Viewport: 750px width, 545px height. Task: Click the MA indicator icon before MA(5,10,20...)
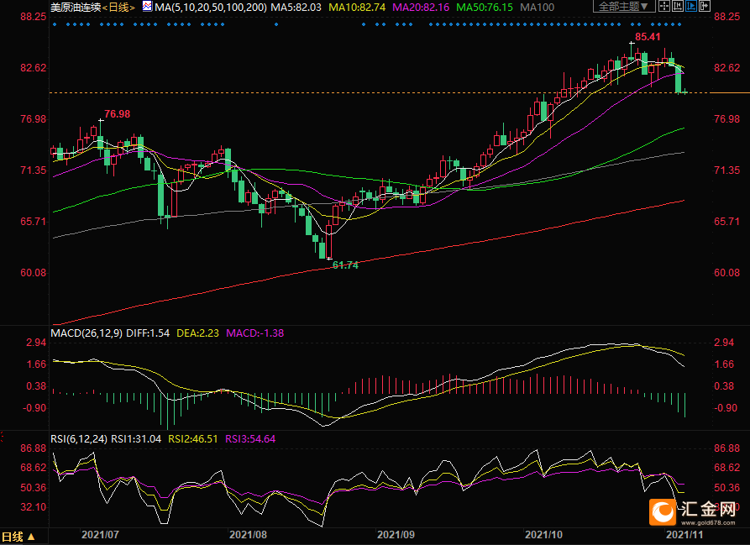[x=147, y=7]
